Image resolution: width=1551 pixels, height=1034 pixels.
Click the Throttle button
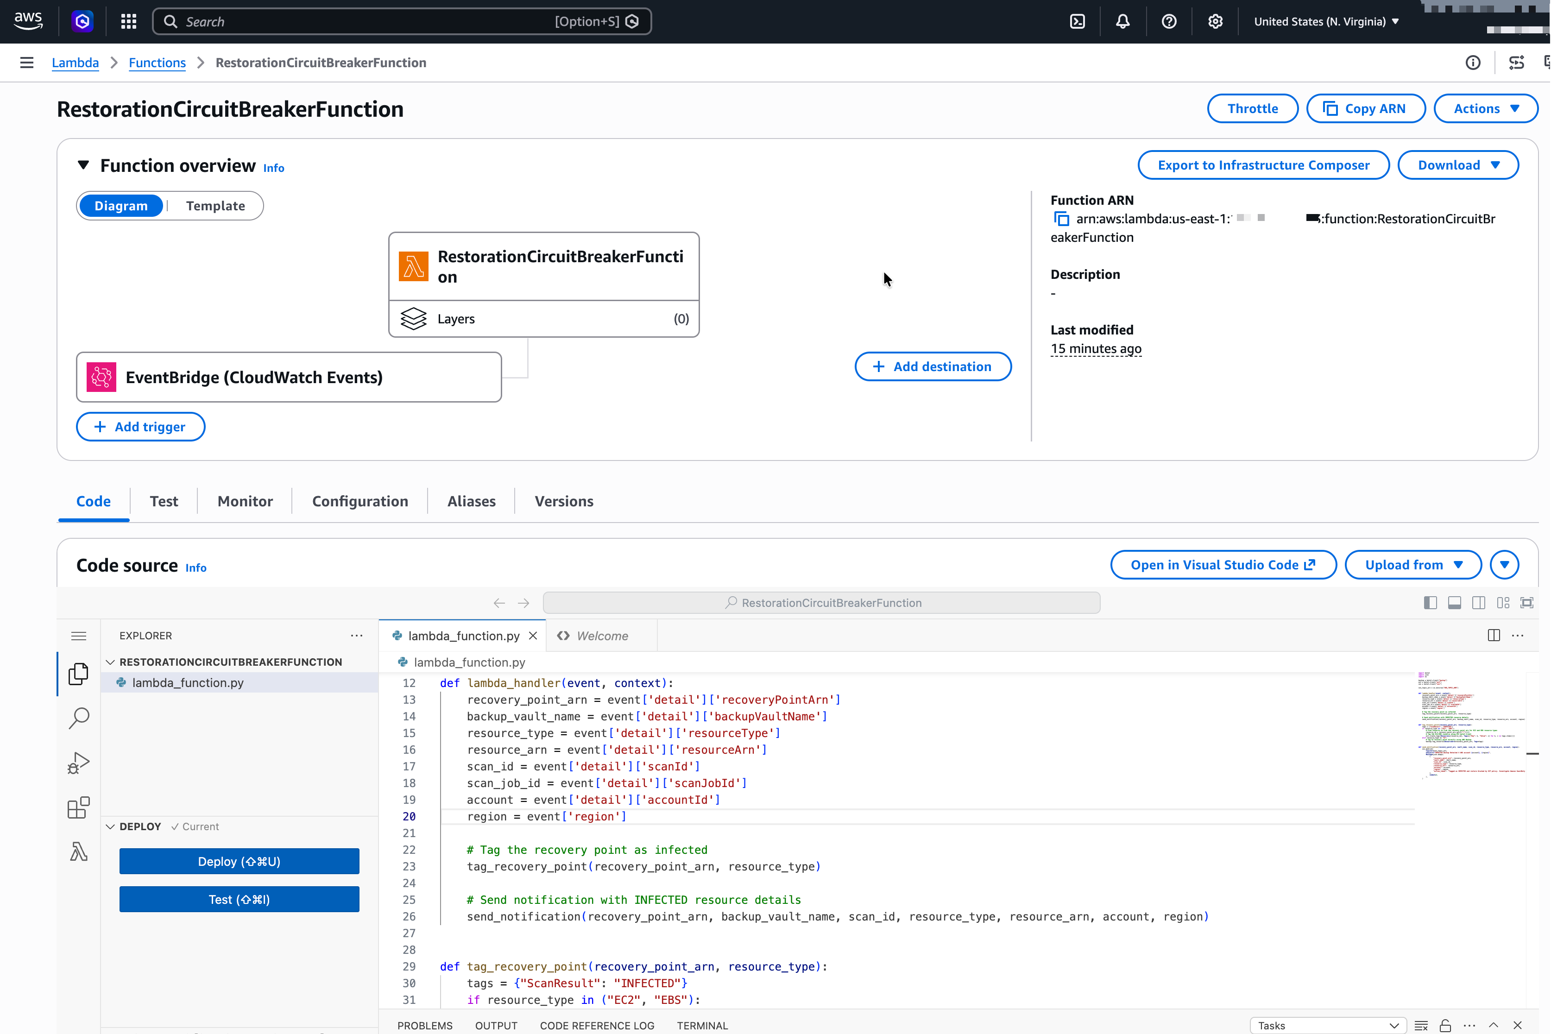click(x=1252, y=109)
